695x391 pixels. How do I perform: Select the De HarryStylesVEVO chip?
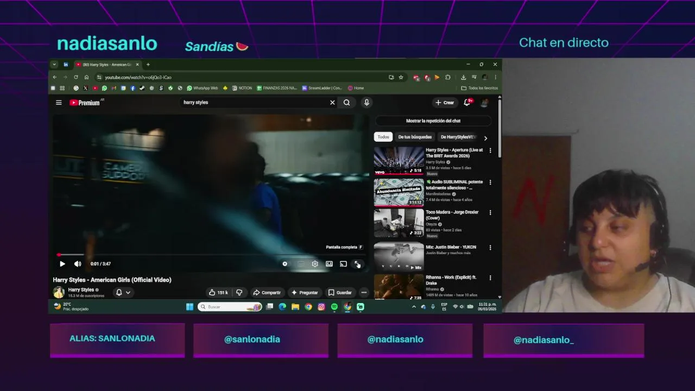point(458,137)
